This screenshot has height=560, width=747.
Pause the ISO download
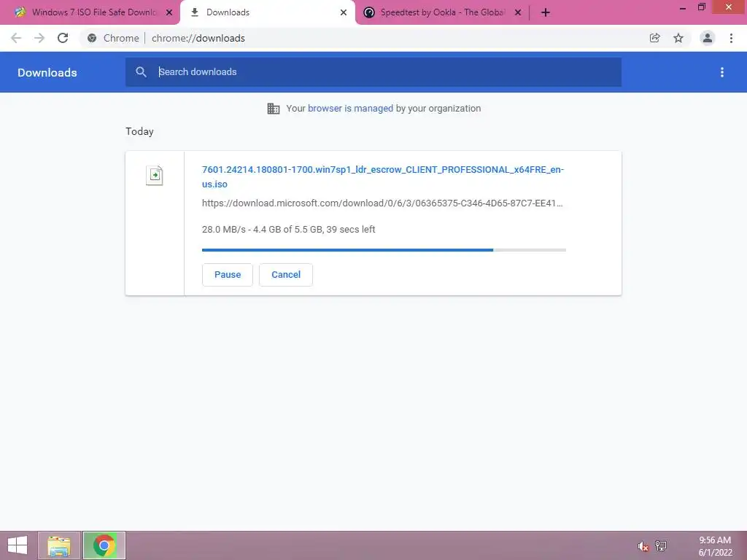(228, 275)
